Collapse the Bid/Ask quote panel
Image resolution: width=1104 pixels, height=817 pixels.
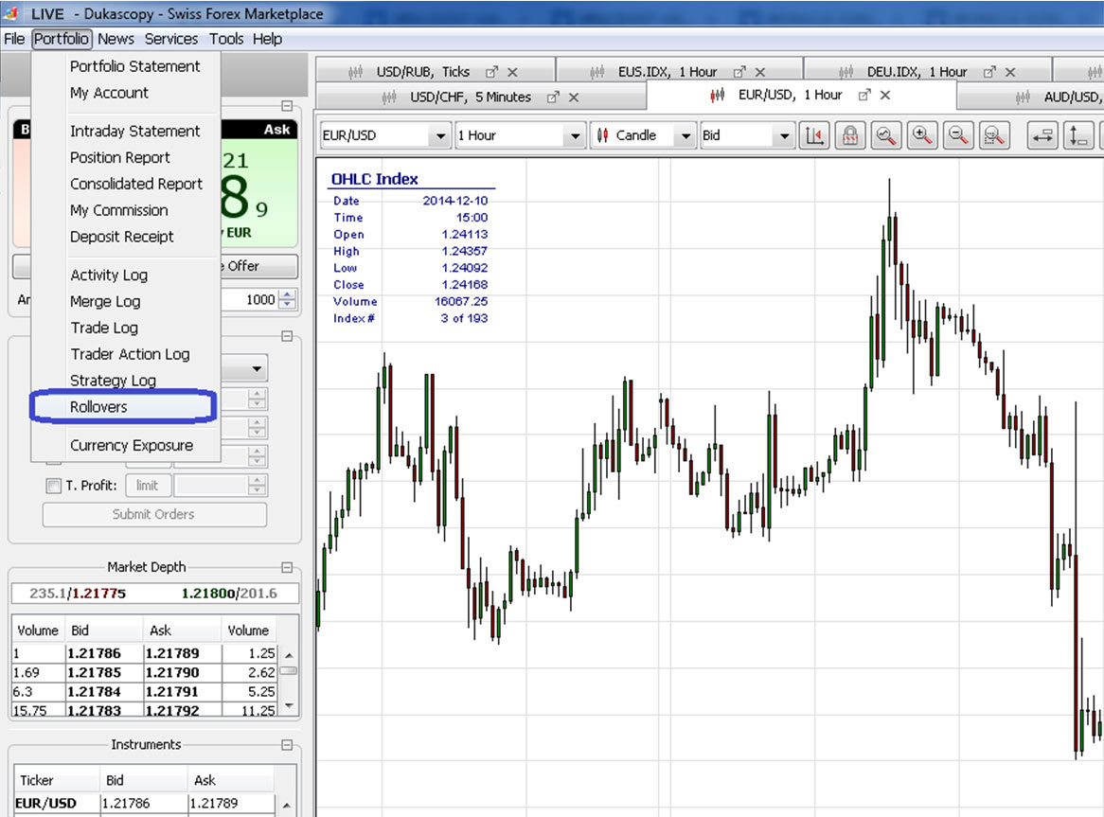point(287,106)
